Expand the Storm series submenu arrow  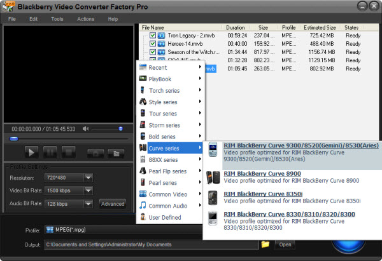(200, 124)
